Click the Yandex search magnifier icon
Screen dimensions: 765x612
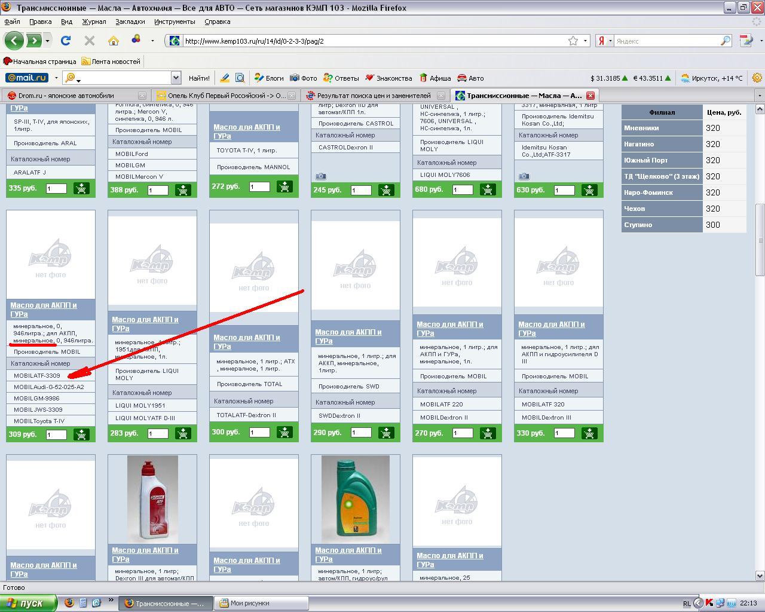coord(726,41)
